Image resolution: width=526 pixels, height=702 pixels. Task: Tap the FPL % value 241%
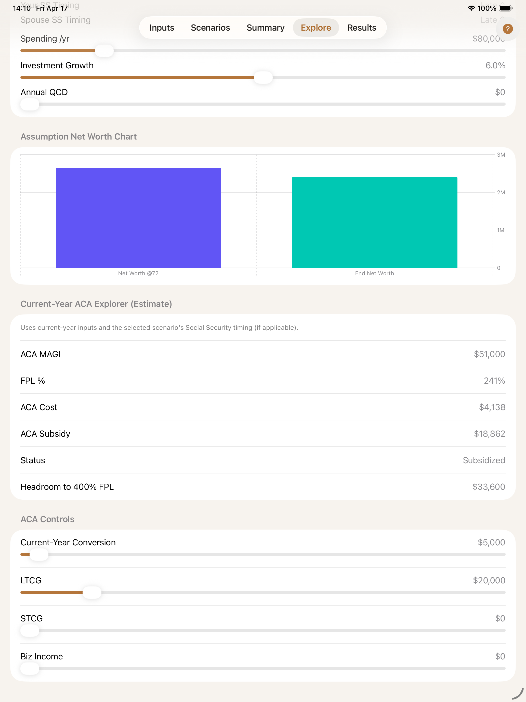494,381
